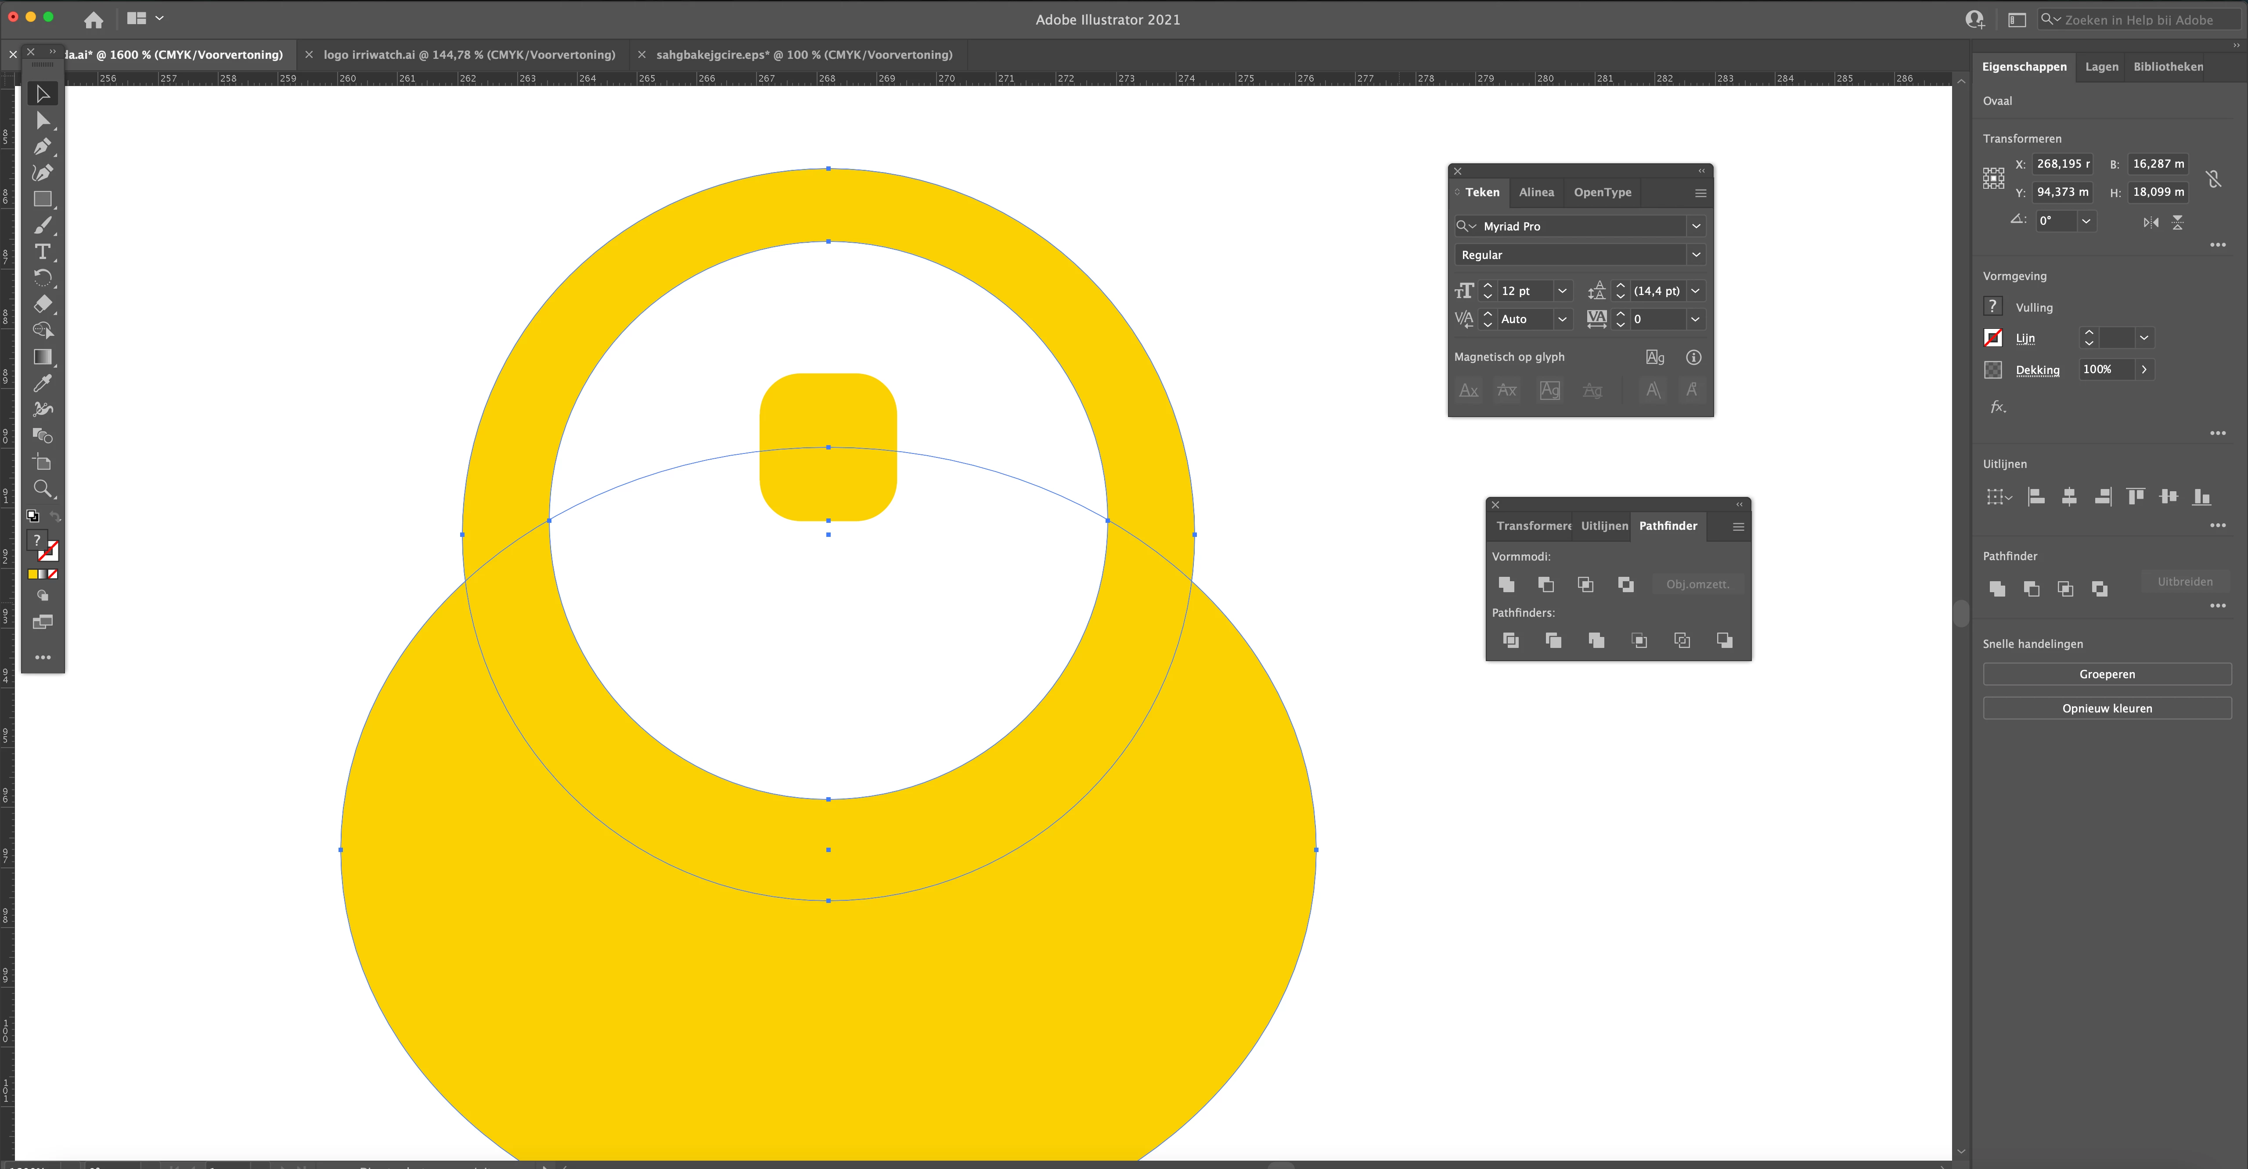Viewport: 2248px width, 1169px height.
Task: Activate the Zoom tool
Action: coord(42,489)
